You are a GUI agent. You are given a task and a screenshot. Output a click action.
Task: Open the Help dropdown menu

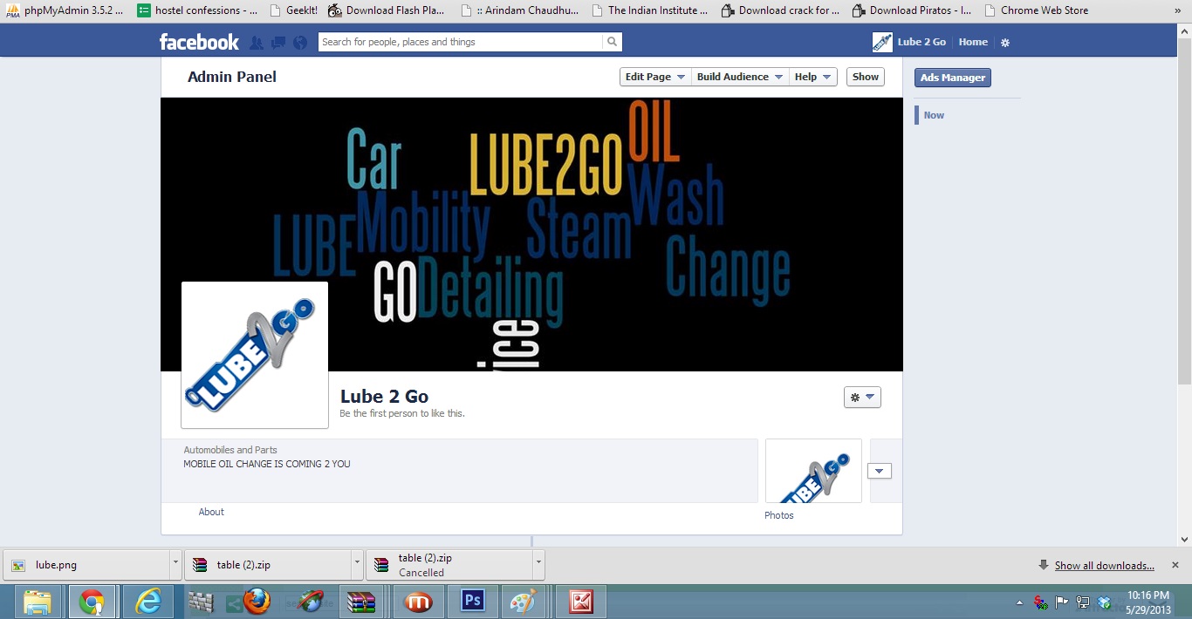click(x=812, y=76)
